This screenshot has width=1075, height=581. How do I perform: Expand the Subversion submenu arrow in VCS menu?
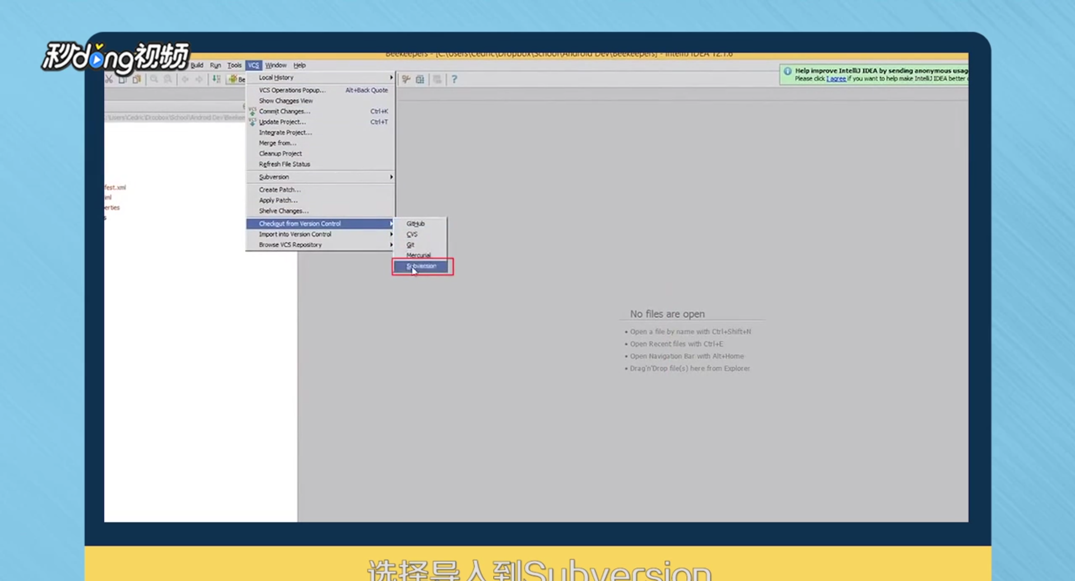(391, 177)
